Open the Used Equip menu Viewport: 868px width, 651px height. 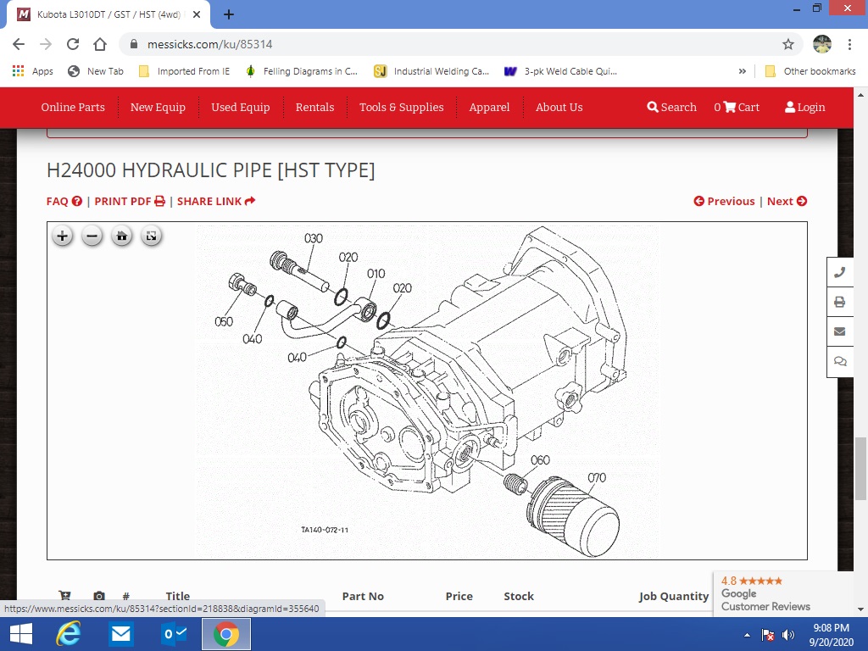[x=240, y=108]
